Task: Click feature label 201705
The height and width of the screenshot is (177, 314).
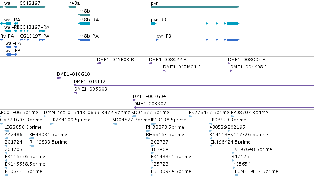Action: click(x=13, y=149)
